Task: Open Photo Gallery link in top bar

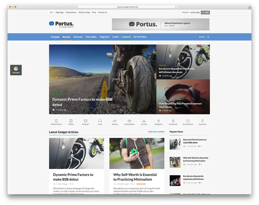Action: 71,12
